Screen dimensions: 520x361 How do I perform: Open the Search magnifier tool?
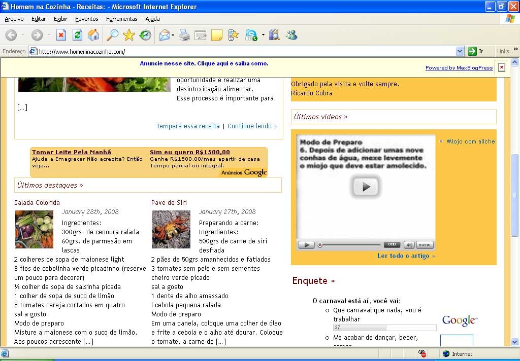pyautogui.click(x=112, y=35)
